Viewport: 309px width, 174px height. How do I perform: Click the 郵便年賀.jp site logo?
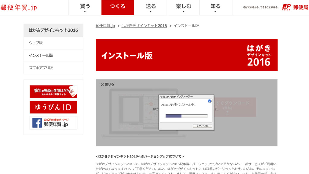point(19,8)
